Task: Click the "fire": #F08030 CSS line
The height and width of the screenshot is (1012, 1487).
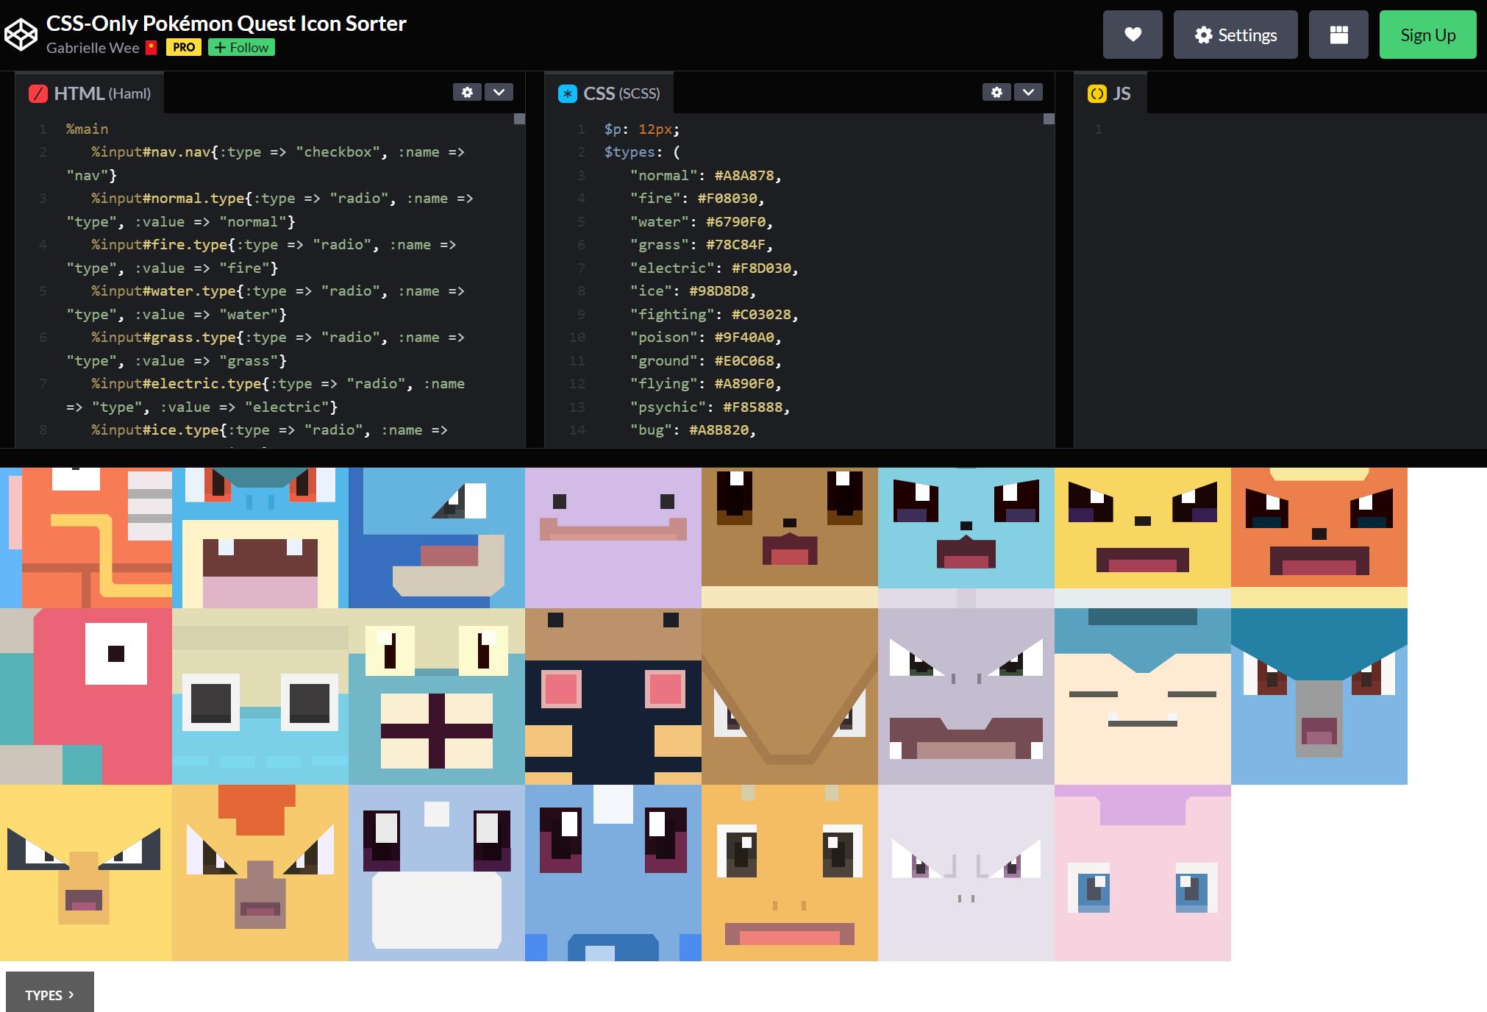Action: pos(697,199)
